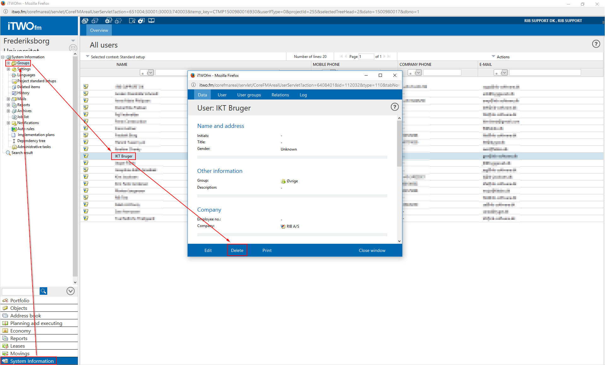The height and width of the screenshot is (365, 605).
Task: Open the All users page help icon
Action: tap(596, 44)
